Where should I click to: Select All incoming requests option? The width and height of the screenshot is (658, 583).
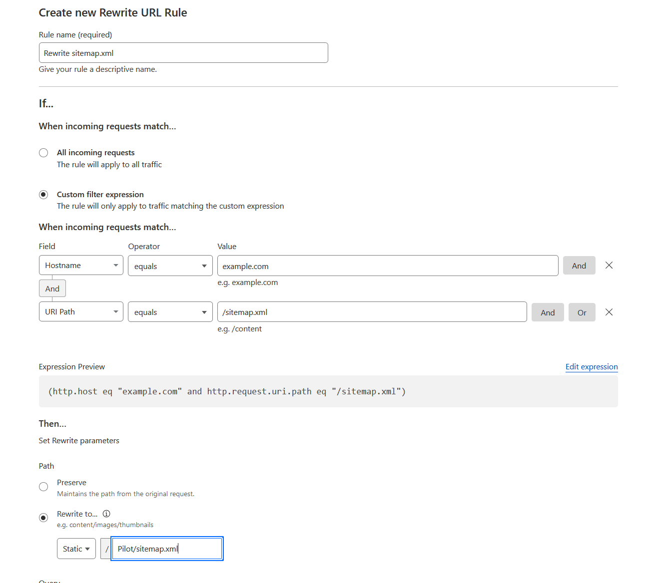[44, 153]
